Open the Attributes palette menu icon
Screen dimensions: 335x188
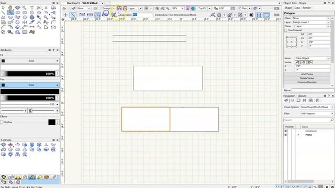click(x=49, y=50)
